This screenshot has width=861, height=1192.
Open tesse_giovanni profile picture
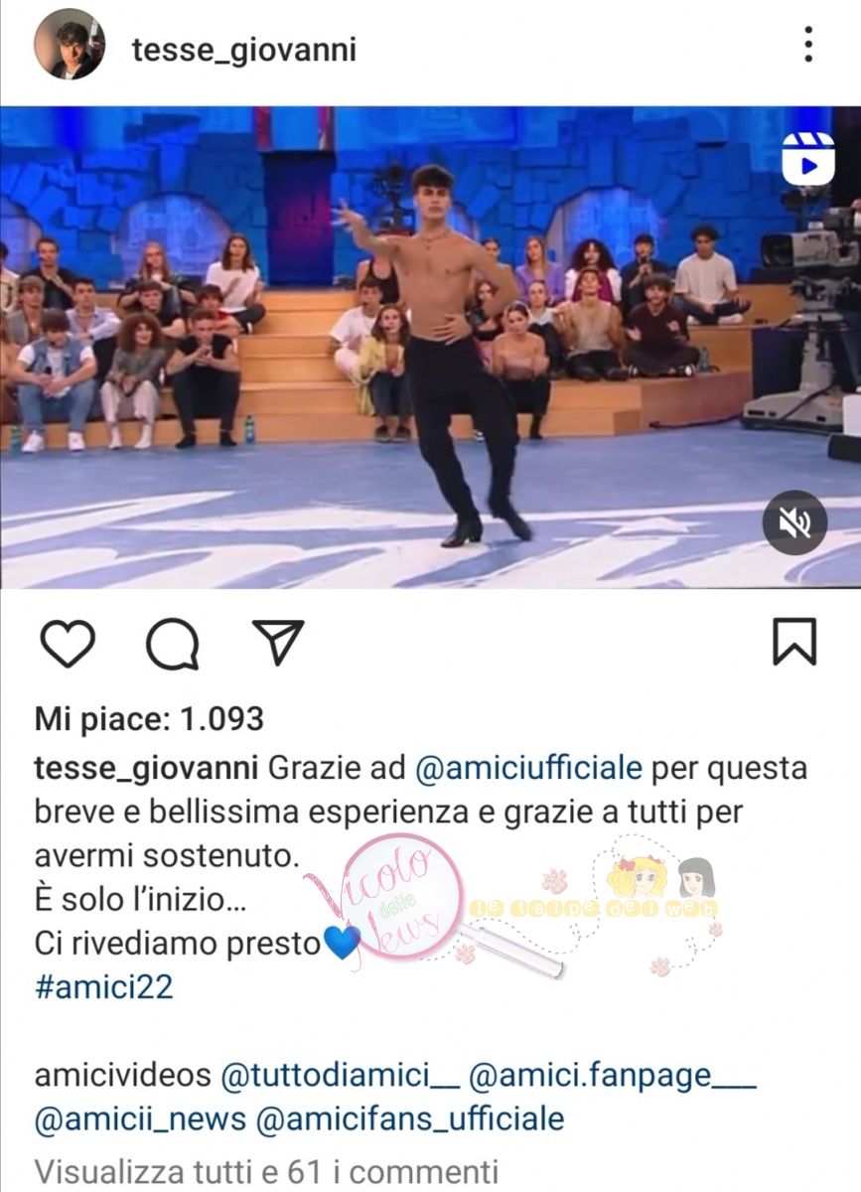tap(70, 45)
